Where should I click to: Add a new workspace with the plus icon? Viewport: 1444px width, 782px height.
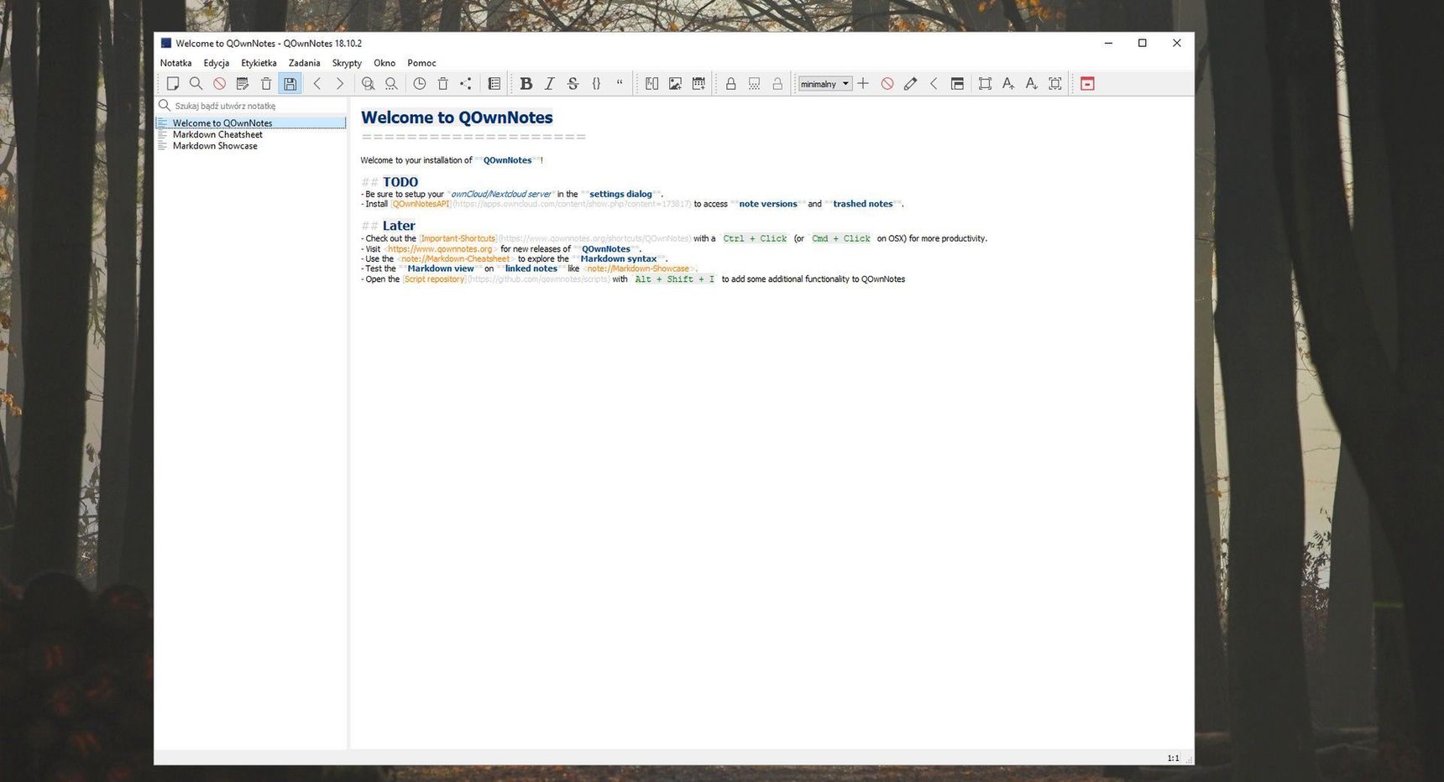[x=863, y=84]
